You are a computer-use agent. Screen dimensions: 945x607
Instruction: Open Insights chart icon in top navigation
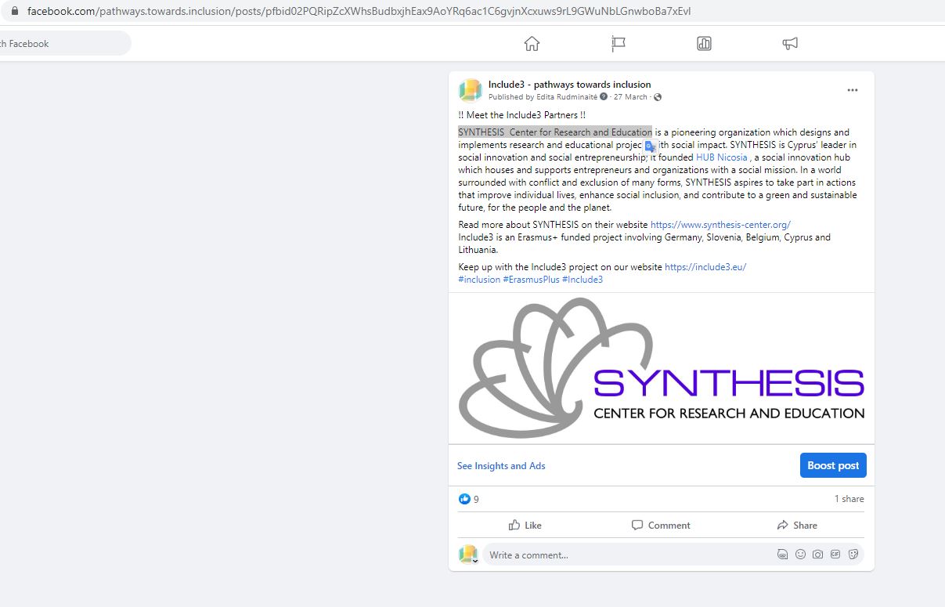tap(704, 44)
